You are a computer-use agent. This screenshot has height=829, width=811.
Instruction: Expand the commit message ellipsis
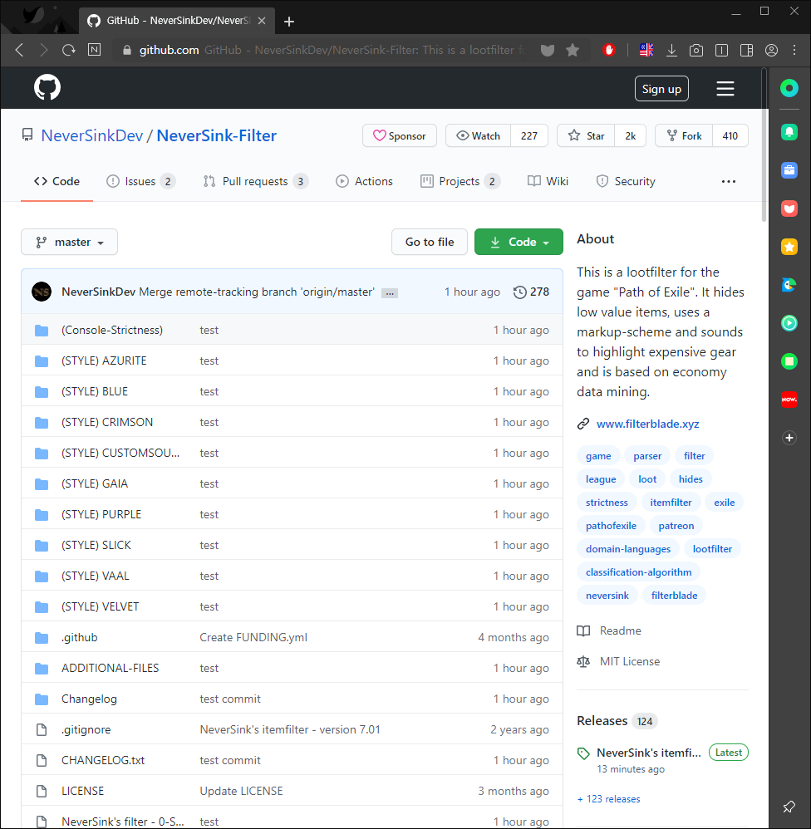[x=390, y=293]
